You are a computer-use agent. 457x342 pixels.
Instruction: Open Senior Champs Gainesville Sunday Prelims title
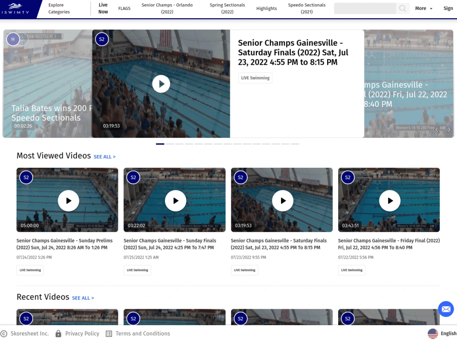(x=64, y=244)
